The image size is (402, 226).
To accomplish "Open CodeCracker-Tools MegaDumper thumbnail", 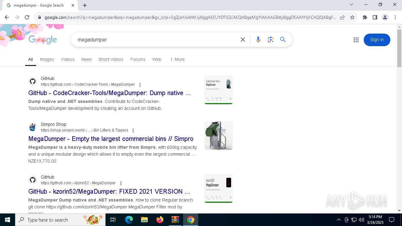I will click(219, 90).
